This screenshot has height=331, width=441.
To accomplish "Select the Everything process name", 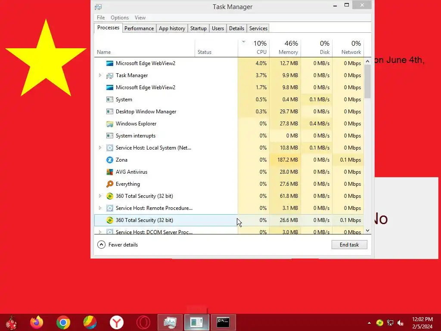I will (127, 184).
